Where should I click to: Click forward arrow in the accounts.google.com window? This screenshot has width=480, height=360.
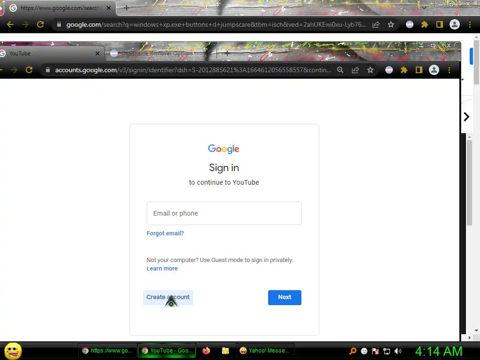[x=14, y=70]
